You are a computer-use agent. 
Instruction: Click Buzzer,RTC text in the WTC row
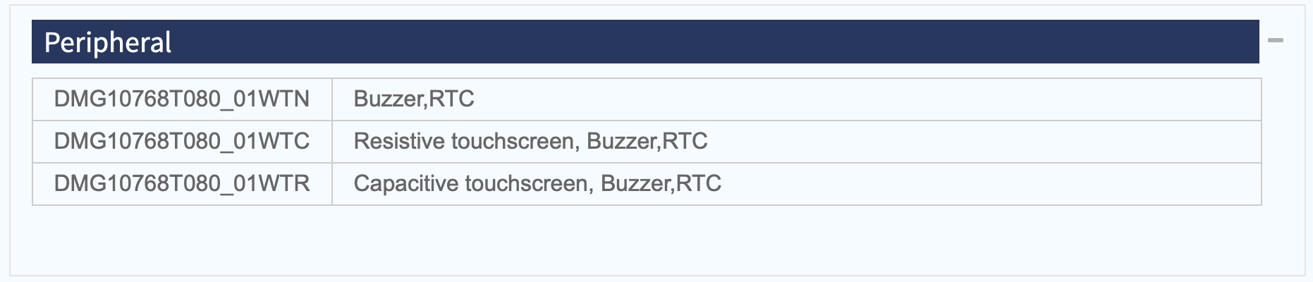pyautogui.click(x=647, y=141)
